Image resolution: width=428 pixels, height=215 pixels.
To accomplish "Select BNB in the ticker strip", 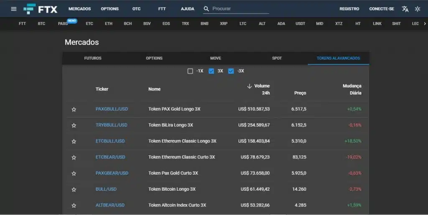I will coord(204,24).
